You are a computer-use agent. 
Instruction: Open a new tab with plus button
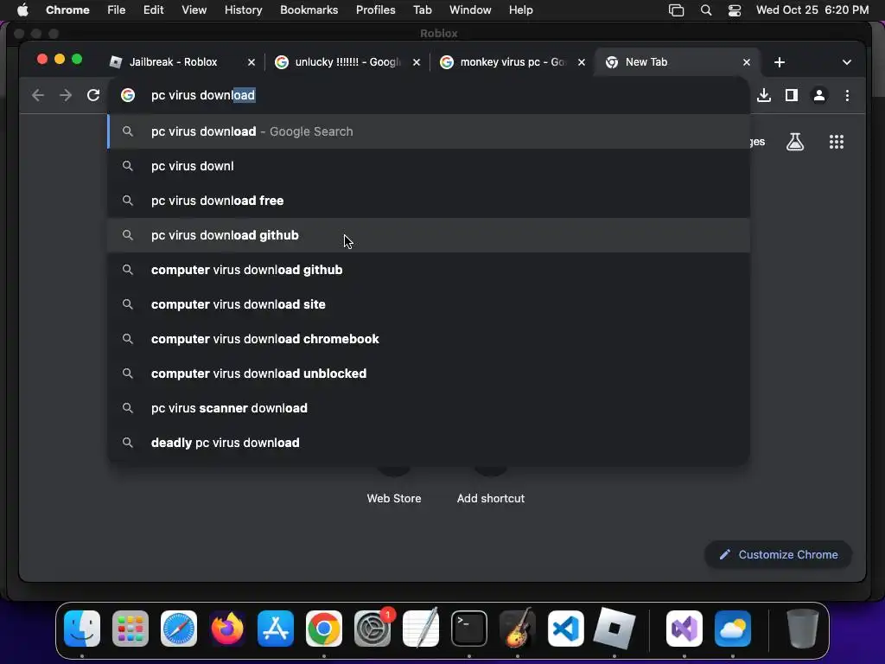tap(779, 62)
